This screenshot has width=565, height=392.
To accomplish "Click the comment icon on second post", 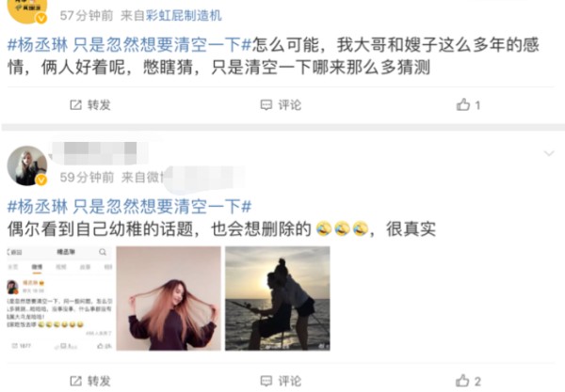I will [266, 381].
